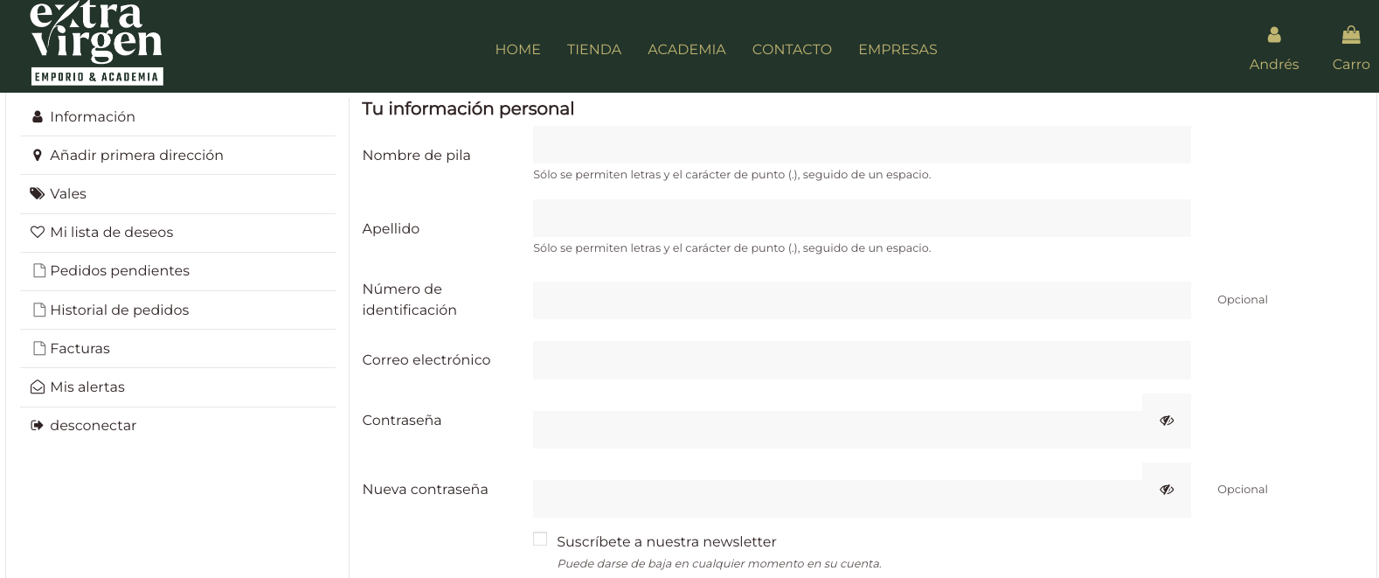The image size is (1379, 578).
Task: Click the map pin icon for first address
Action: point(37,155)
